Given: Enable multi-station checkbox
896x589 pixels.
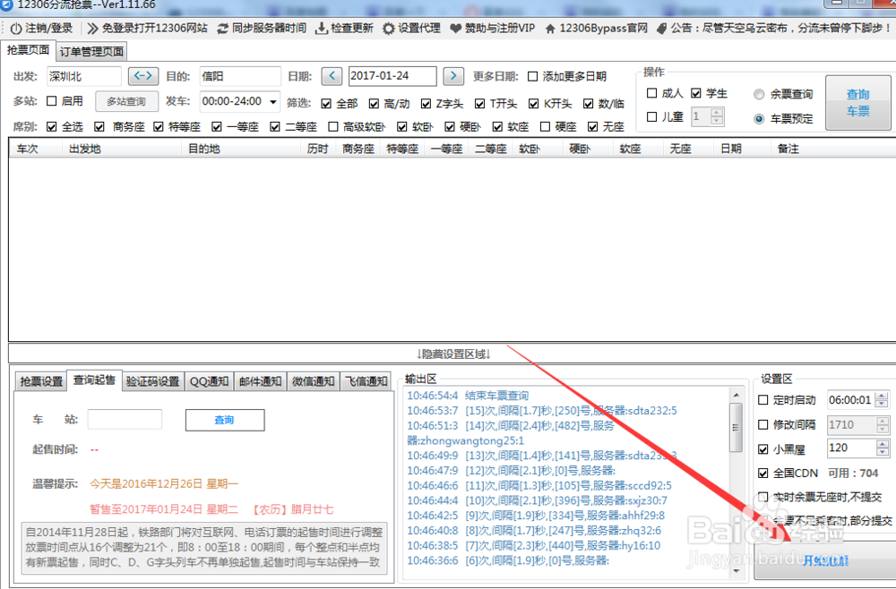Looking at the screenshot, I should 51,101.
